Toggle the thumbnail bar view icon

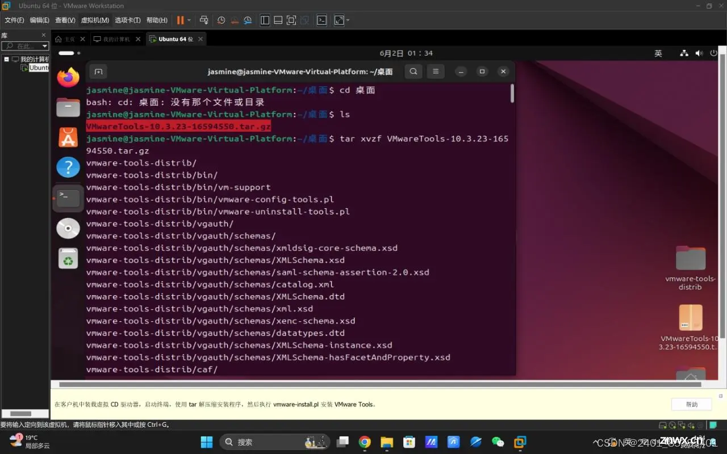(278, 20)
